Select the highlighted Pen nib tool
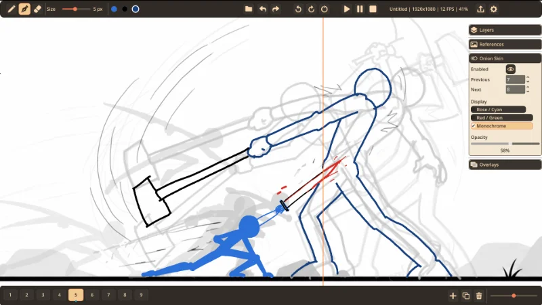Viewport: 542px width, 305px height. 24,9
